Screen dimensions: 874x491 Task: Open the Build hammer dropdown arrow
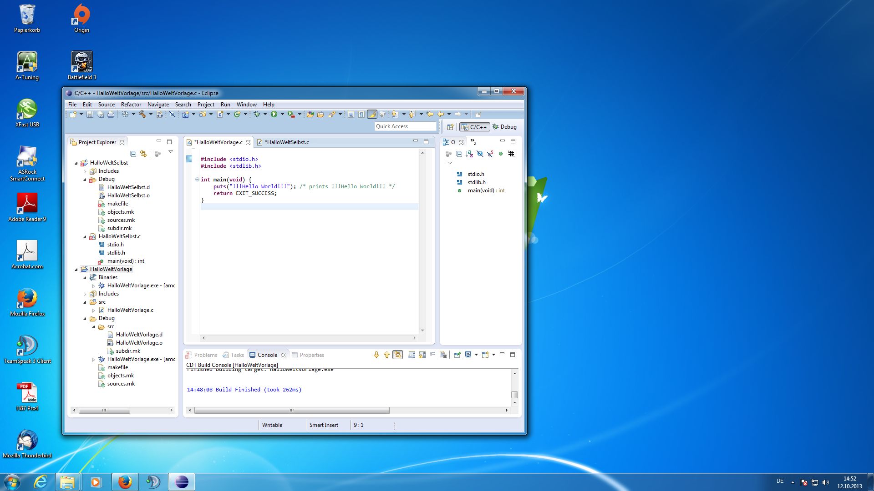click(151, 115)
